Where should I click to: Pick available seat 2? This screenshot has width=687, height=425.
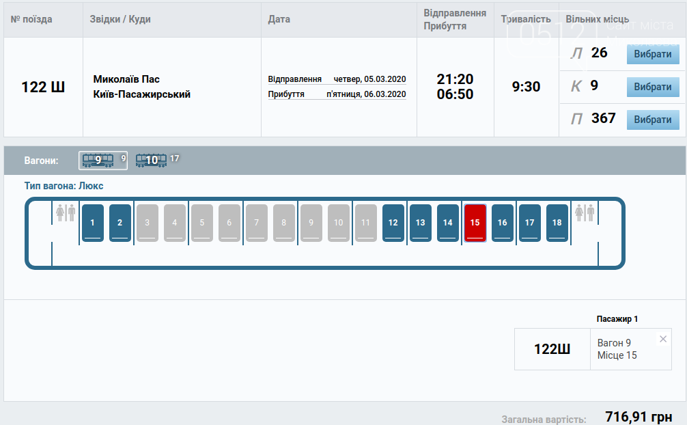pyautogui.click(x=120, y=223)
